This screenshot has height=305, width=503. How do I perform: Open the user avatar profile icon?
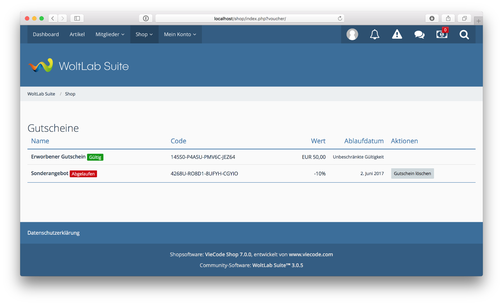pyautogui.click(x=352, y=34)
